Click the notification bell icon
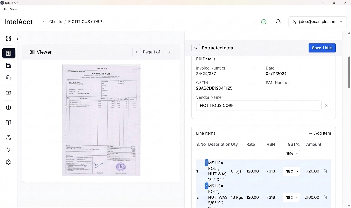The image size is (351, 208). [x=278, y=22]
